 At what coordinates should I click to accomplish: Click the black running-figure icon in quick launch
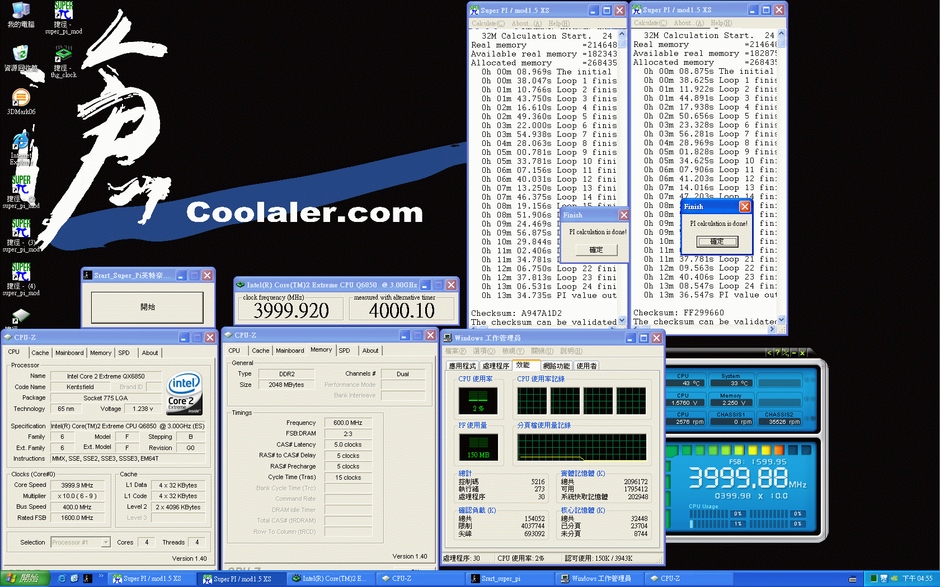87,579
